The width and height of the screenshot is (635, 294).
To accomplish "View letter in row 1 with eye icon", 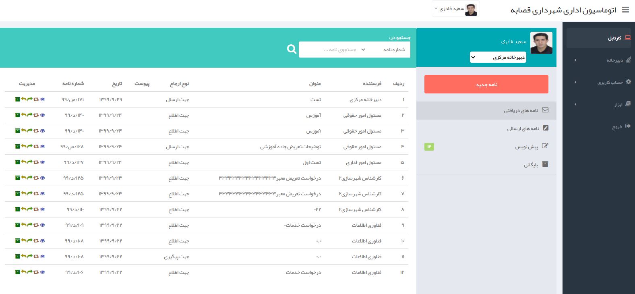I will point(43,99).
